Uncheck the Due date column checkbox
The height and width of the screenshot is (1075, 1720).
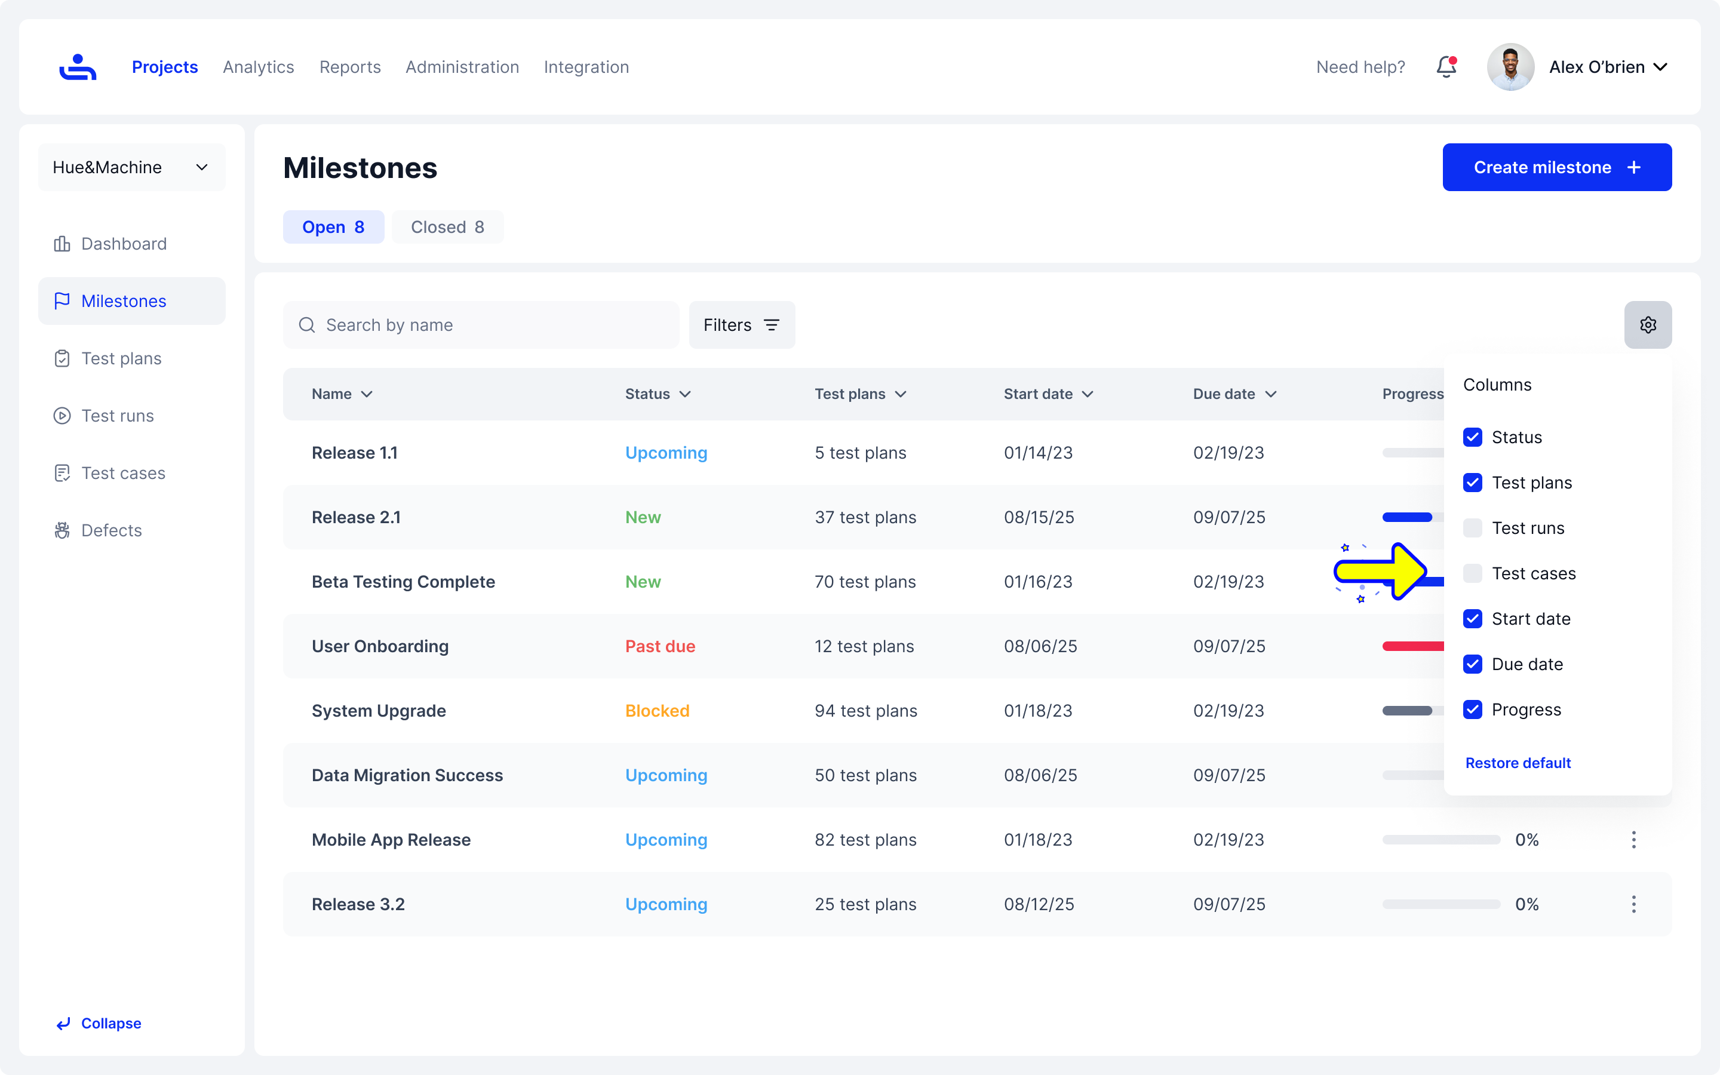click(x=1473, y=664)
